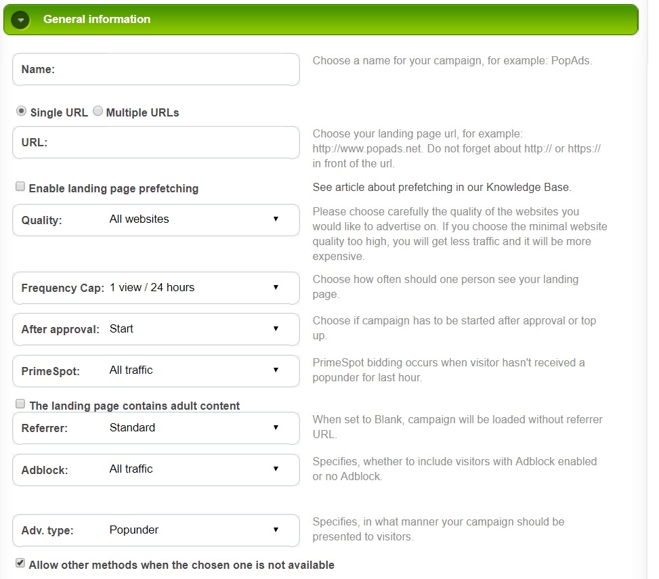Viewport: 659px width, 579px height.
Task: Click the Allow other methods label text
Action: tap(182, 565)
